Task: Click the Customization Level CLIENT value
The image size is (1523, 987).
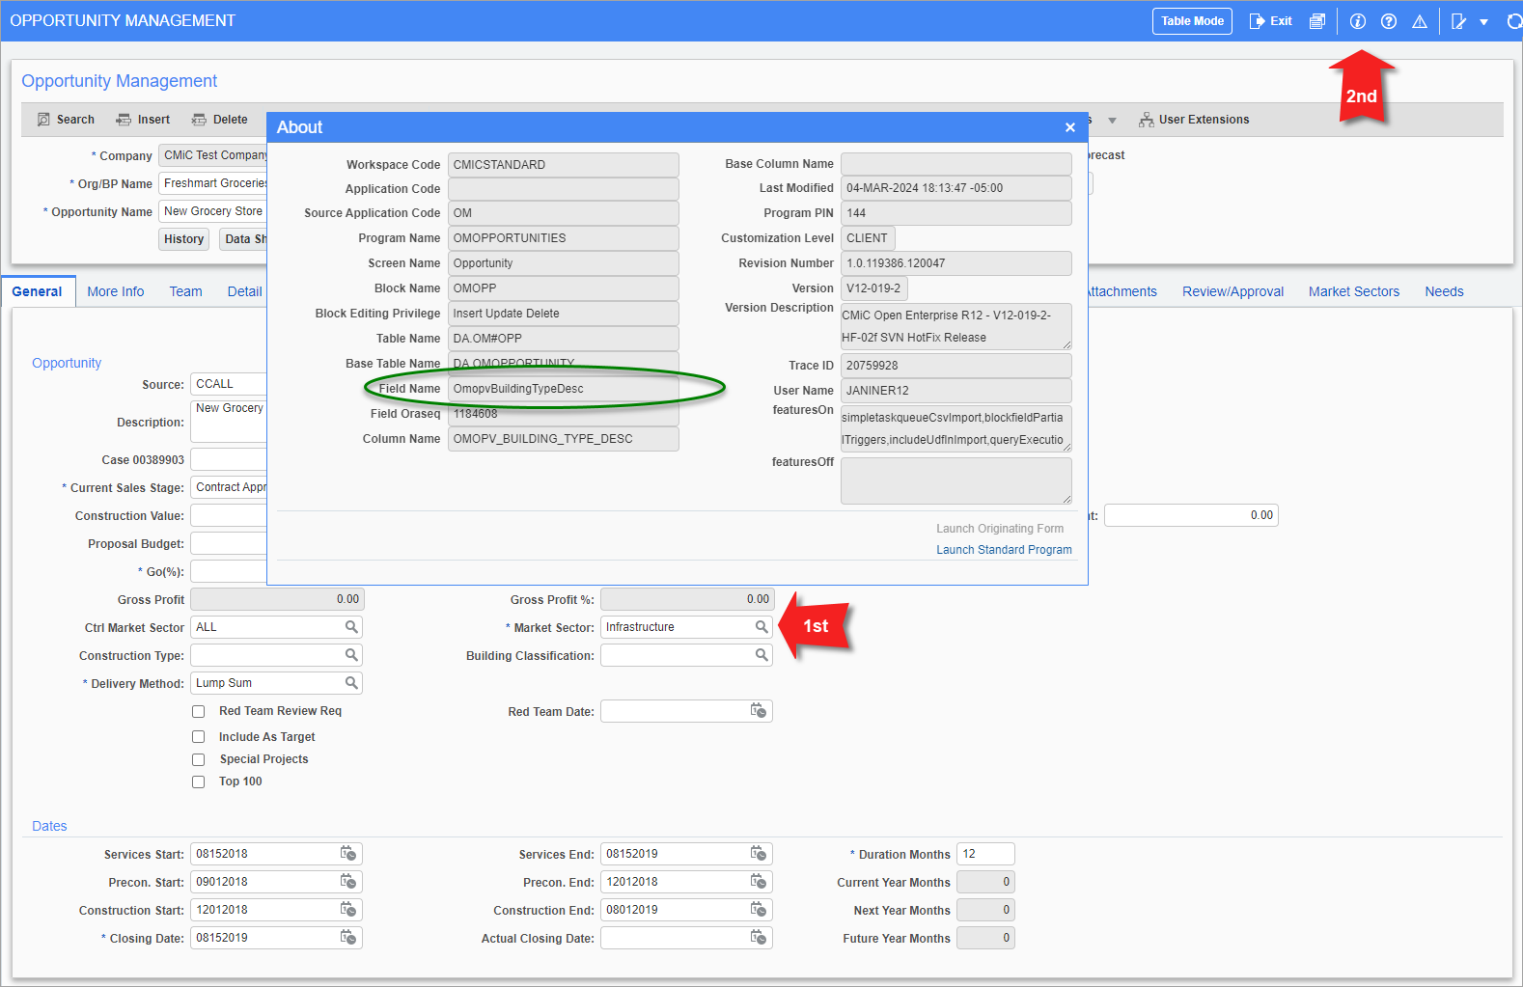Action: [868, 238]
